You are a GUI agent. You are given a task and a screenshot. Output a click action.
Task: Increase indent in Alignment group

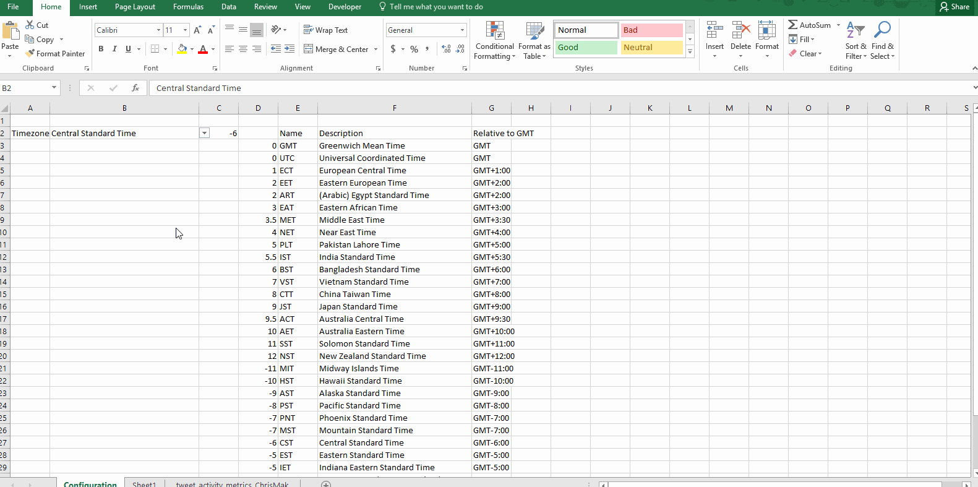pos(290,49)
